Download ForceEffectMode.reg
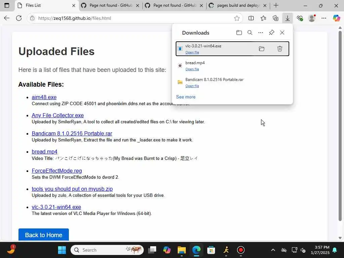Screen dimensions: 344x258 click(x=57, y=171)
